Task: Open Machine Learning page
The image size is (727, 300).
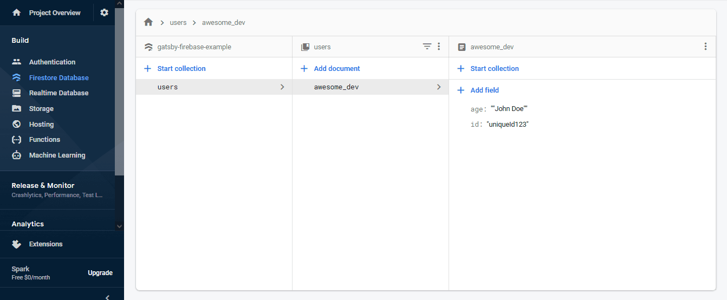Action: tap(57, 155)
